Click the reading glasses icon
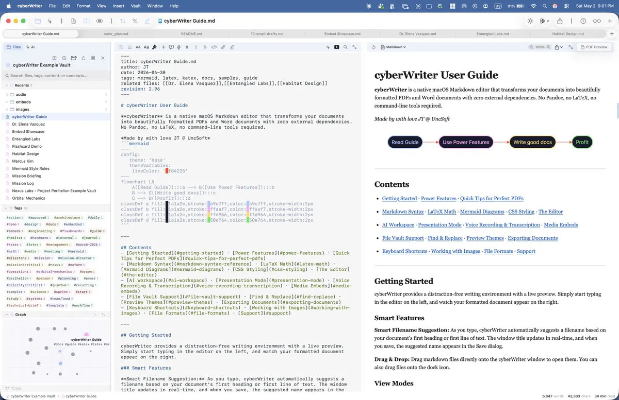619x400 pixels. point(597,21)
